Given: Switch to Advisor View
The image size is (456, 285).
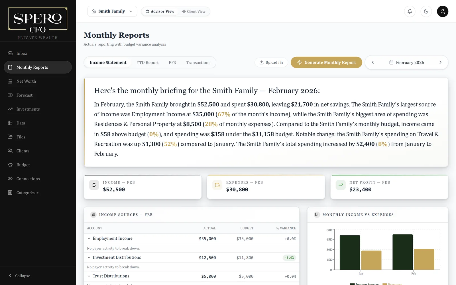Looking at the screenshot, I should point(160,11).
